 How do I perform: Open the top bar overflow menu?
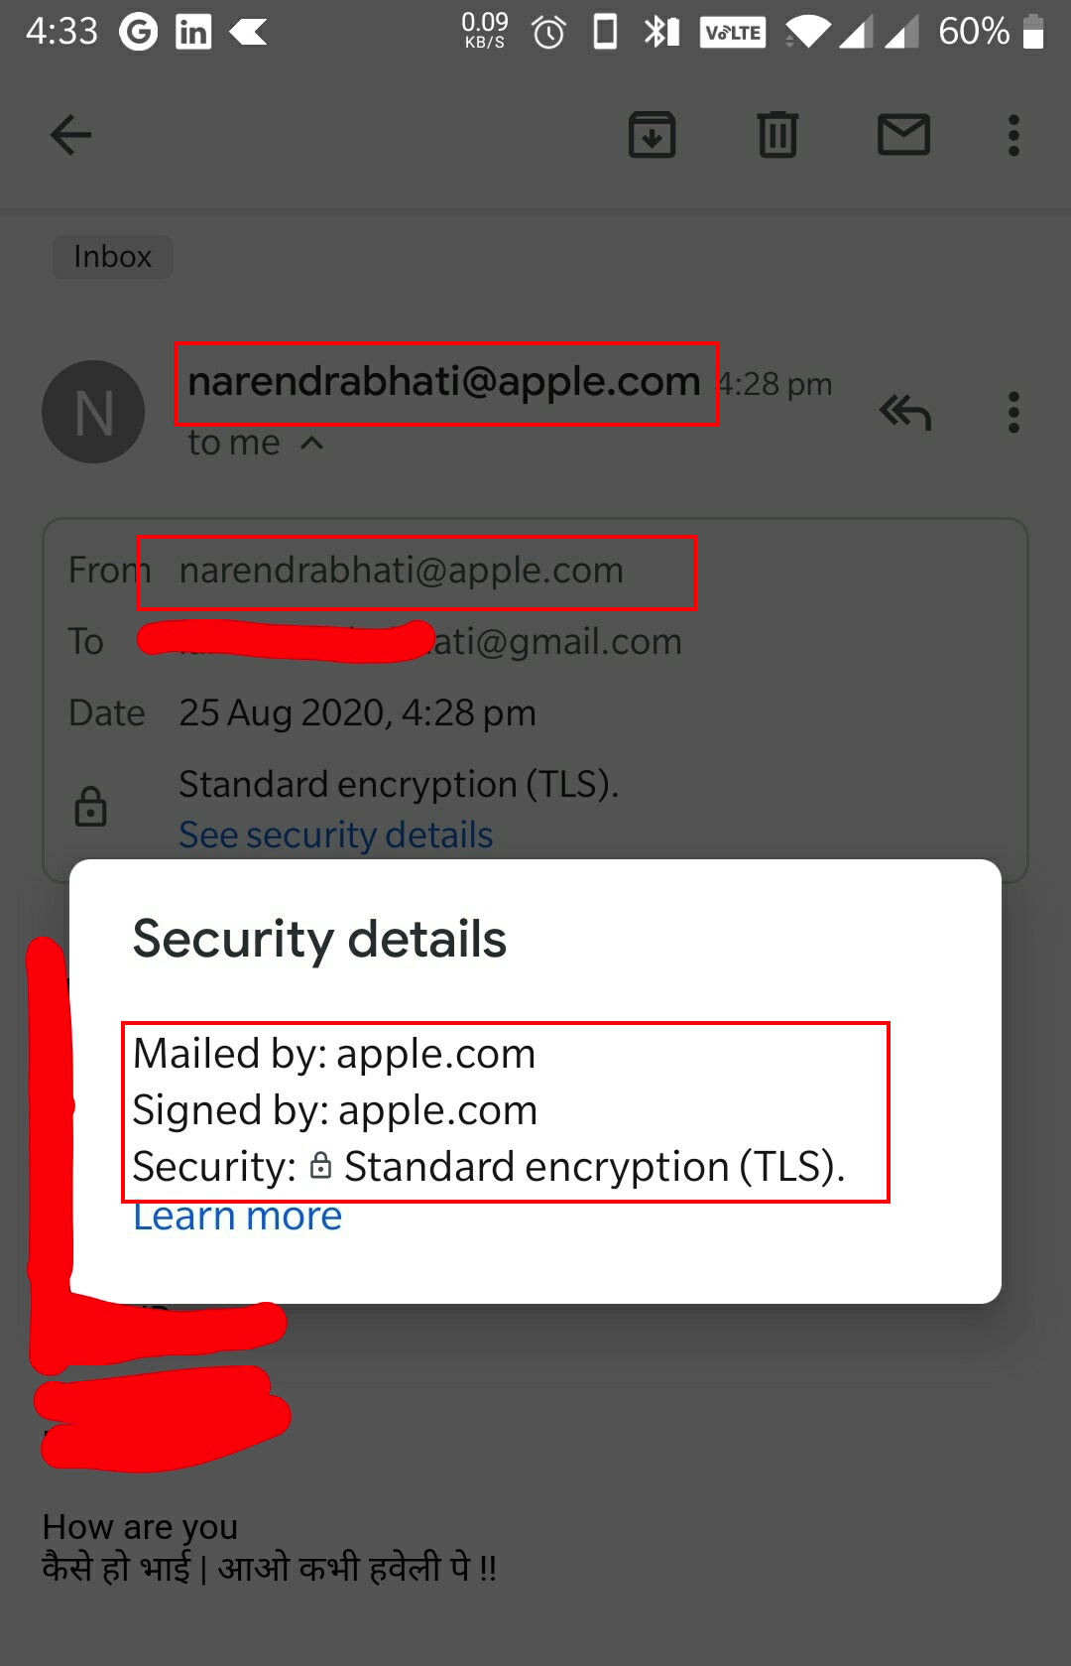(x=1013, y=135)
